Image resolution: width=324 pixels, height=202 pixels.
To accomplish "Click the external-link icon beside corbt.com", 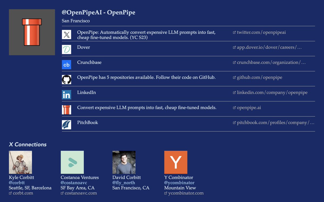I will point(10,193).
